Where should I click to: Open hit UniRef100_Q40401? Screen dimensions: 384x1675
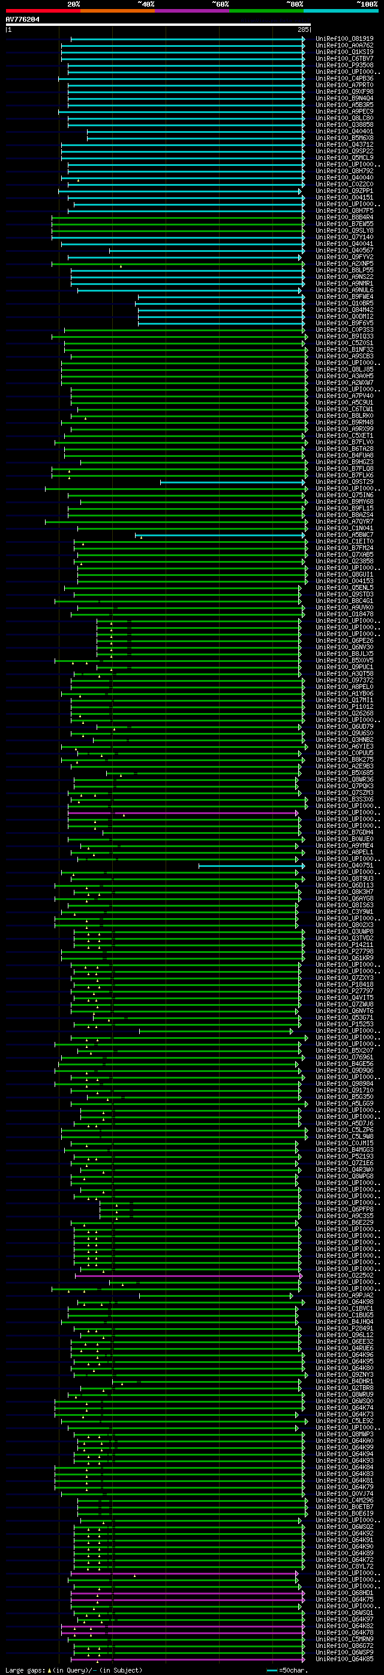point(344,131)
